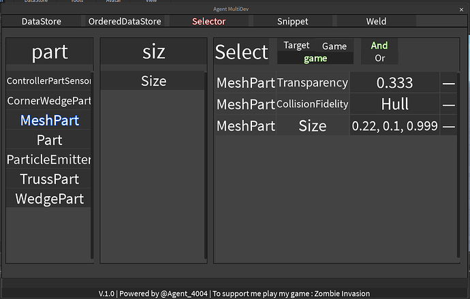The image size is (470, 299).
Task: Set target to Game
Action: (334, 46)
